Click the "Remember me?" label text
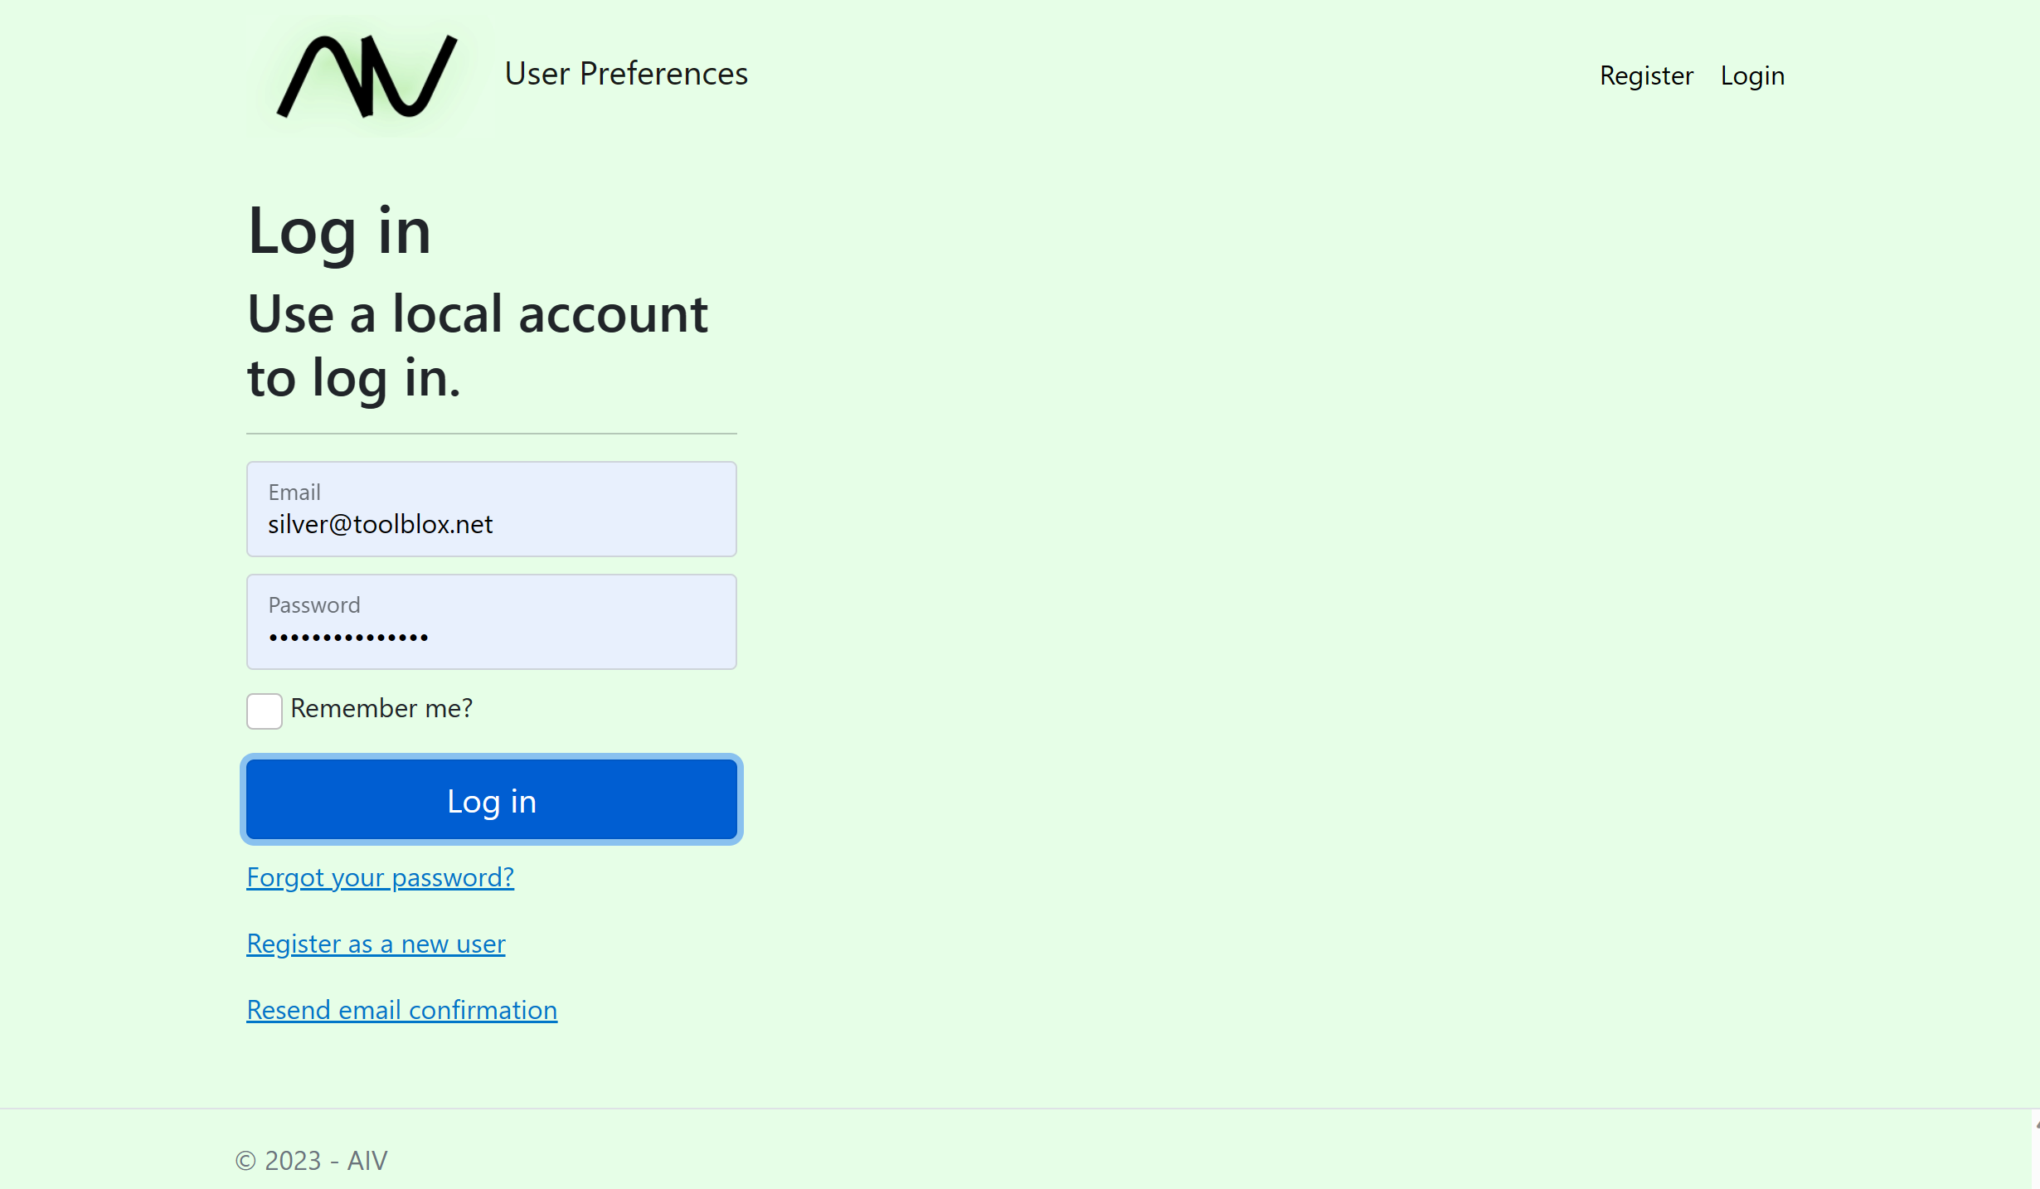This screenshot has height=1189, width=2040. pos(381,709)
